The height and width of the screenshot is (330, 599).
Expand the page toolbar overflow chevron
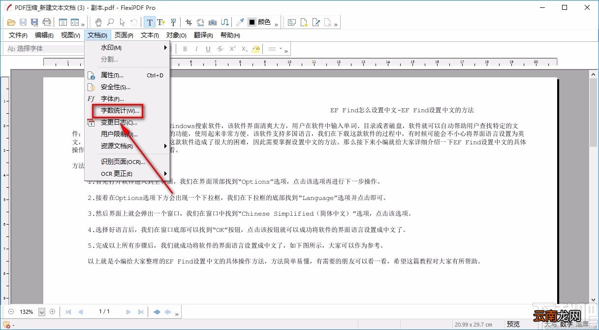pyautogui.click(x=335, y=24)
